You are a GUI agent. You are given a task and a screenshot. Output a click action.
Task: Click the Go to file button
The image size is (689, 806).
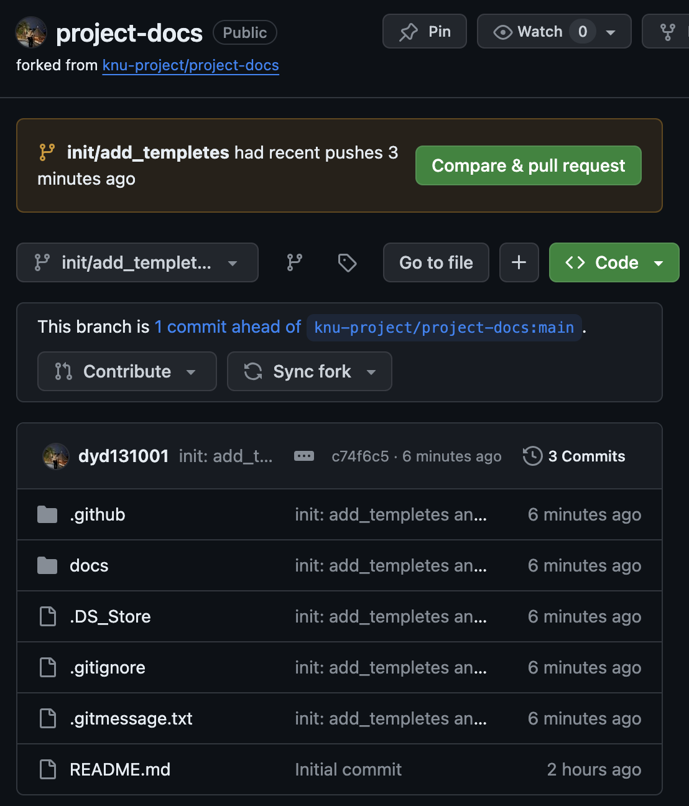pos(436,262)
